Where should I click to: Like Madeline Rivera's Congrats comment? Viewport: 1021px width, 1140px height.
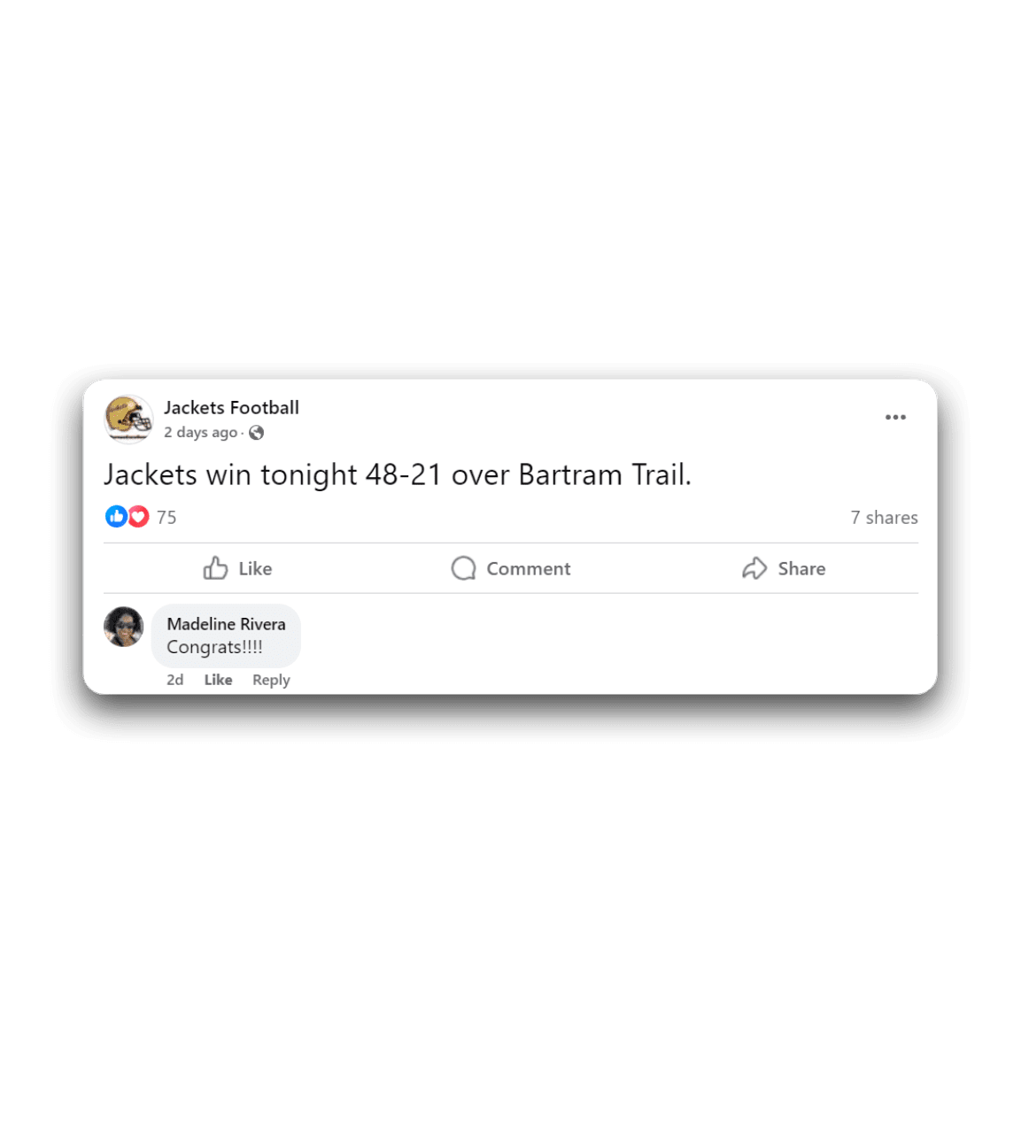pos(218,680)
